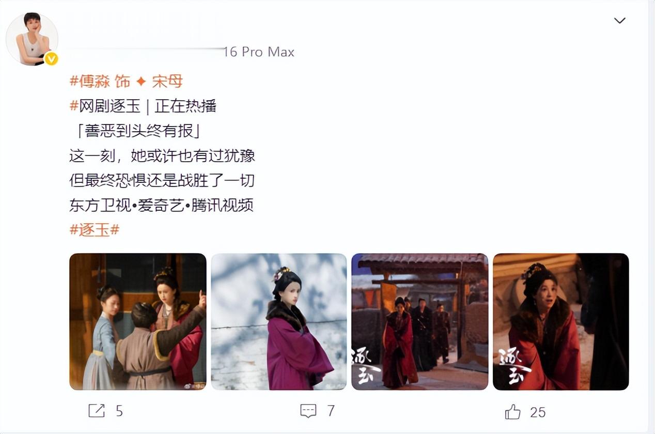Click the comment count 7

[x=331, y=411]
